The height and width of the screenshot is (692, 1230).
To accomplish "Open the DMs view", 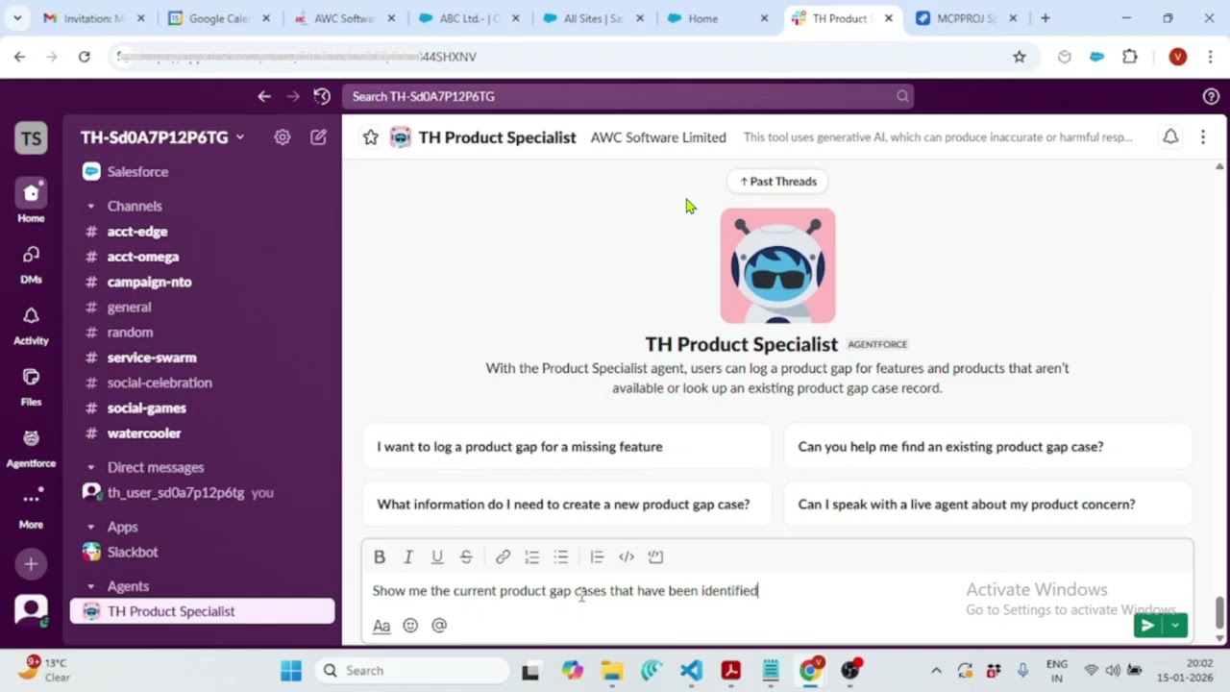I will click(x=31, y=262).
